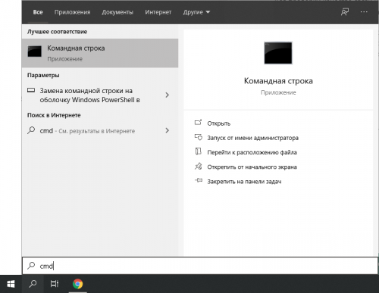
Task: Choose Открепить от начального экрана
Action: tap(252, 167)
